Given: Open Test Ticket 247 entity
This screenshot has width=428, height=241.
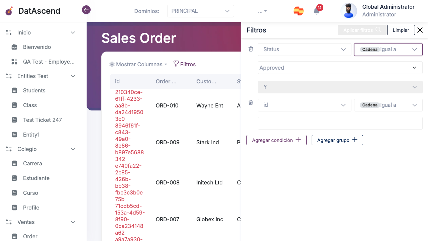Looking at the screenshot, I should 42,120.
